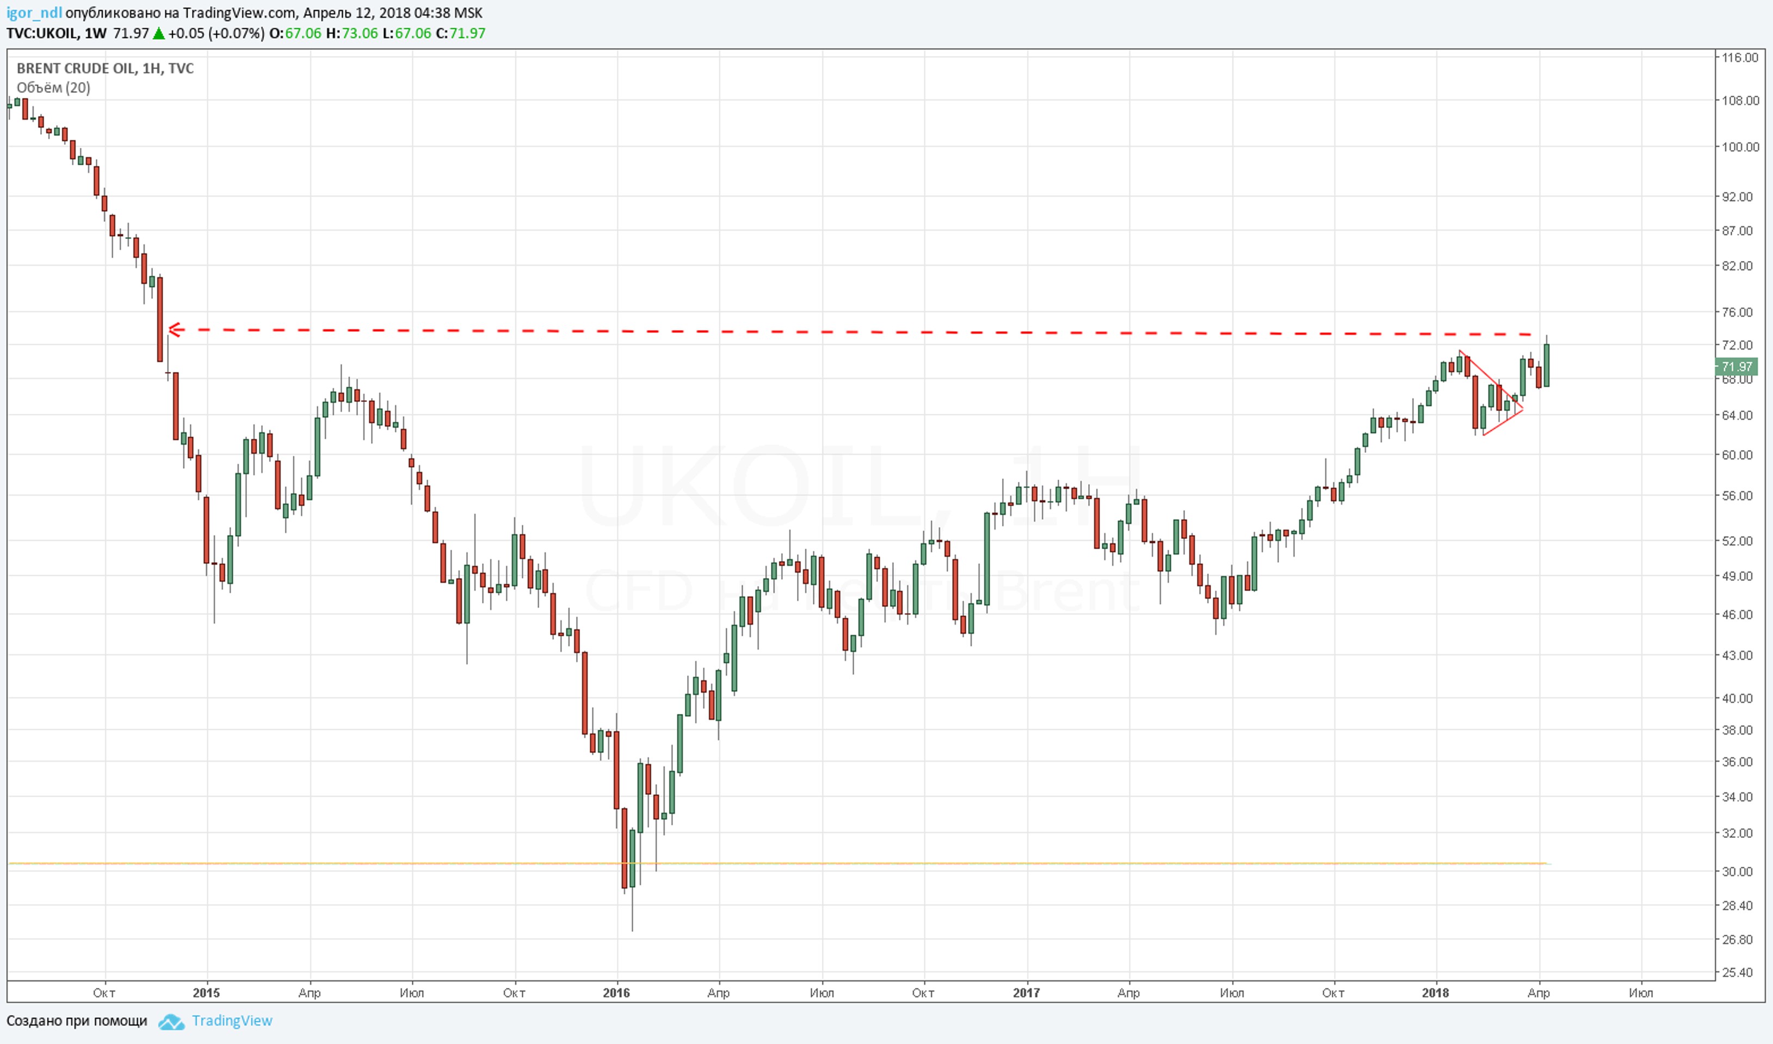This screenshot has width=1773, height=1044.
Task: Click the 2016 year label on time axis
Action: pos(616,993)
